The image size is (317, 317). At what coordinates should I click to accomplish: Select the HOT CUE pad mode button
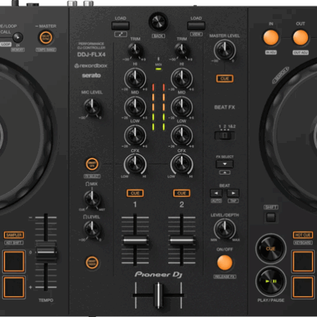point(303,235)
